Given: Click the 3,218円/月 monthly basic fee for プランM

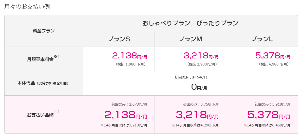Looking at the screenshot, I should coord(201,56).
